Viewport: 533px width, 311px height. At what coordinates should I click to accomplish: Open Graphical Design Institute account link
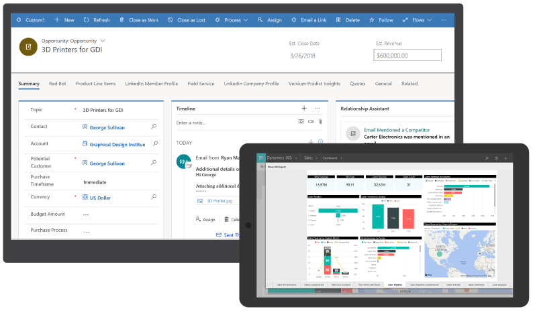117,144
